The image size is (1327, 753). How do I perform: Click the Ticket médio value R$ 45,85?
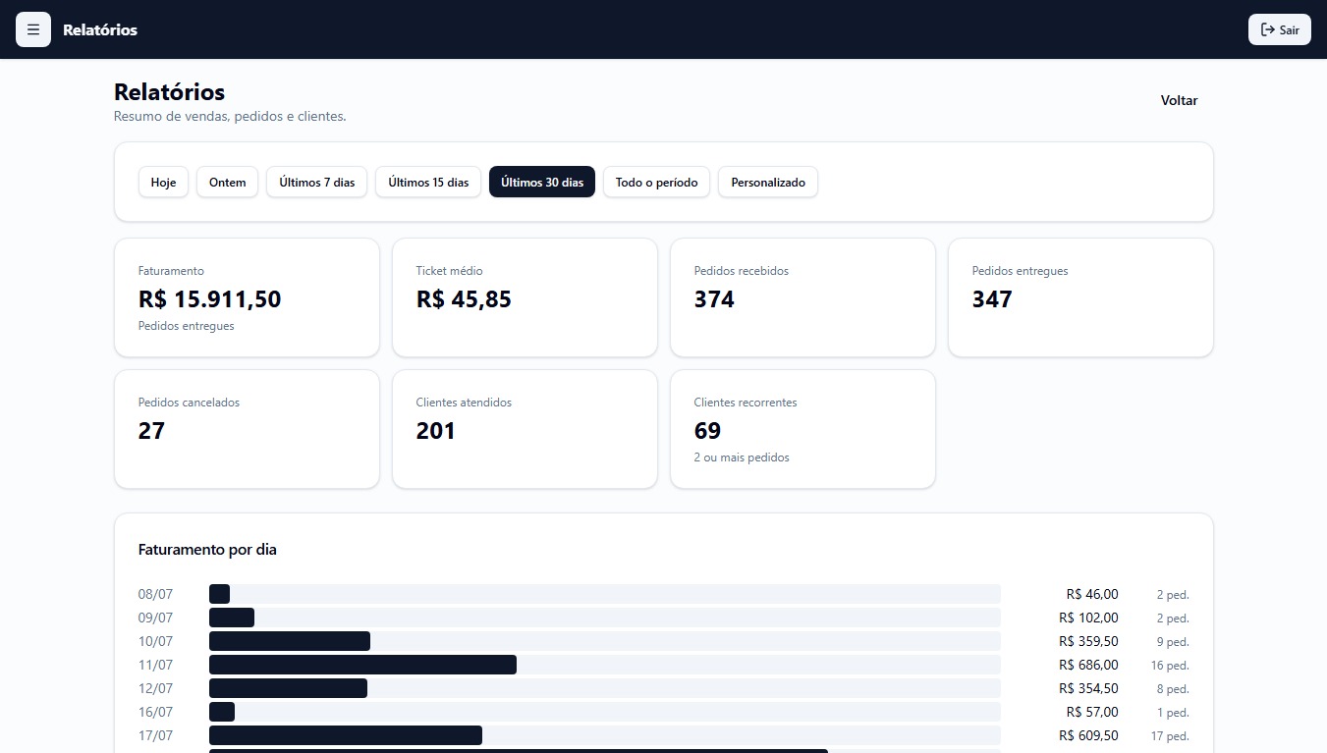[x=464, y=299]
